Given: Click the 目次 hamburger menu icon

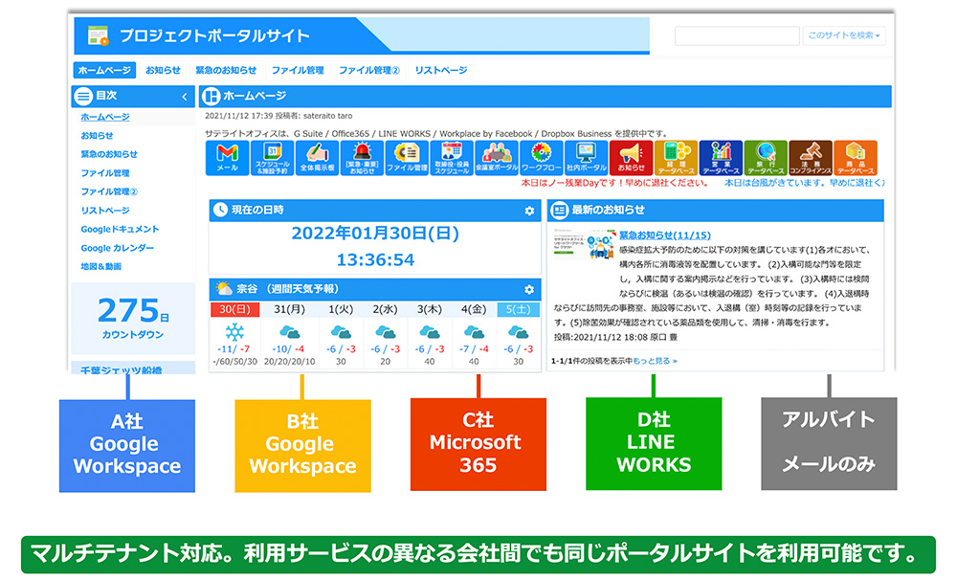Looking at the screenshot, I should [83, 96].
